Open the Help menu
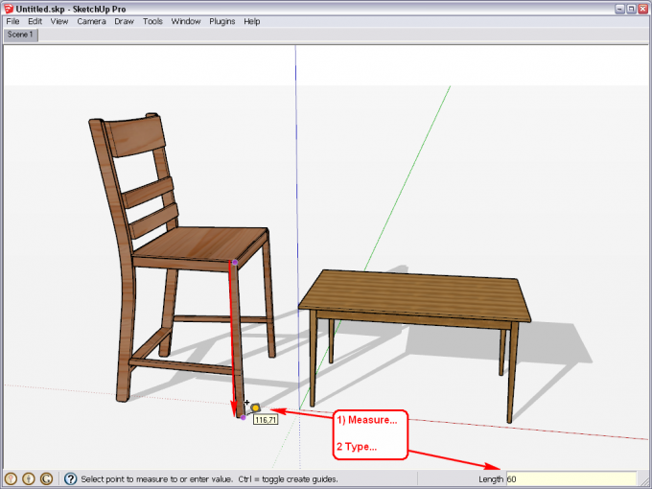This screenshot has height=489, width=652. tap(251, 21)
